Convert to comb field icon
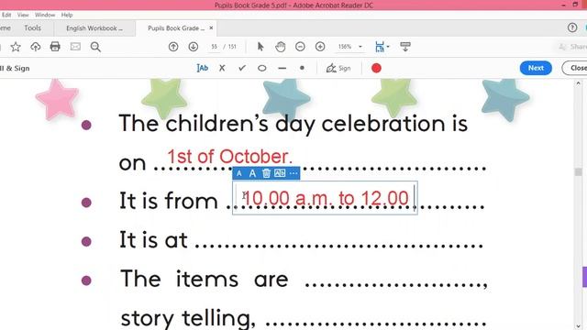 pyautogui.click(x=280, y=173)
